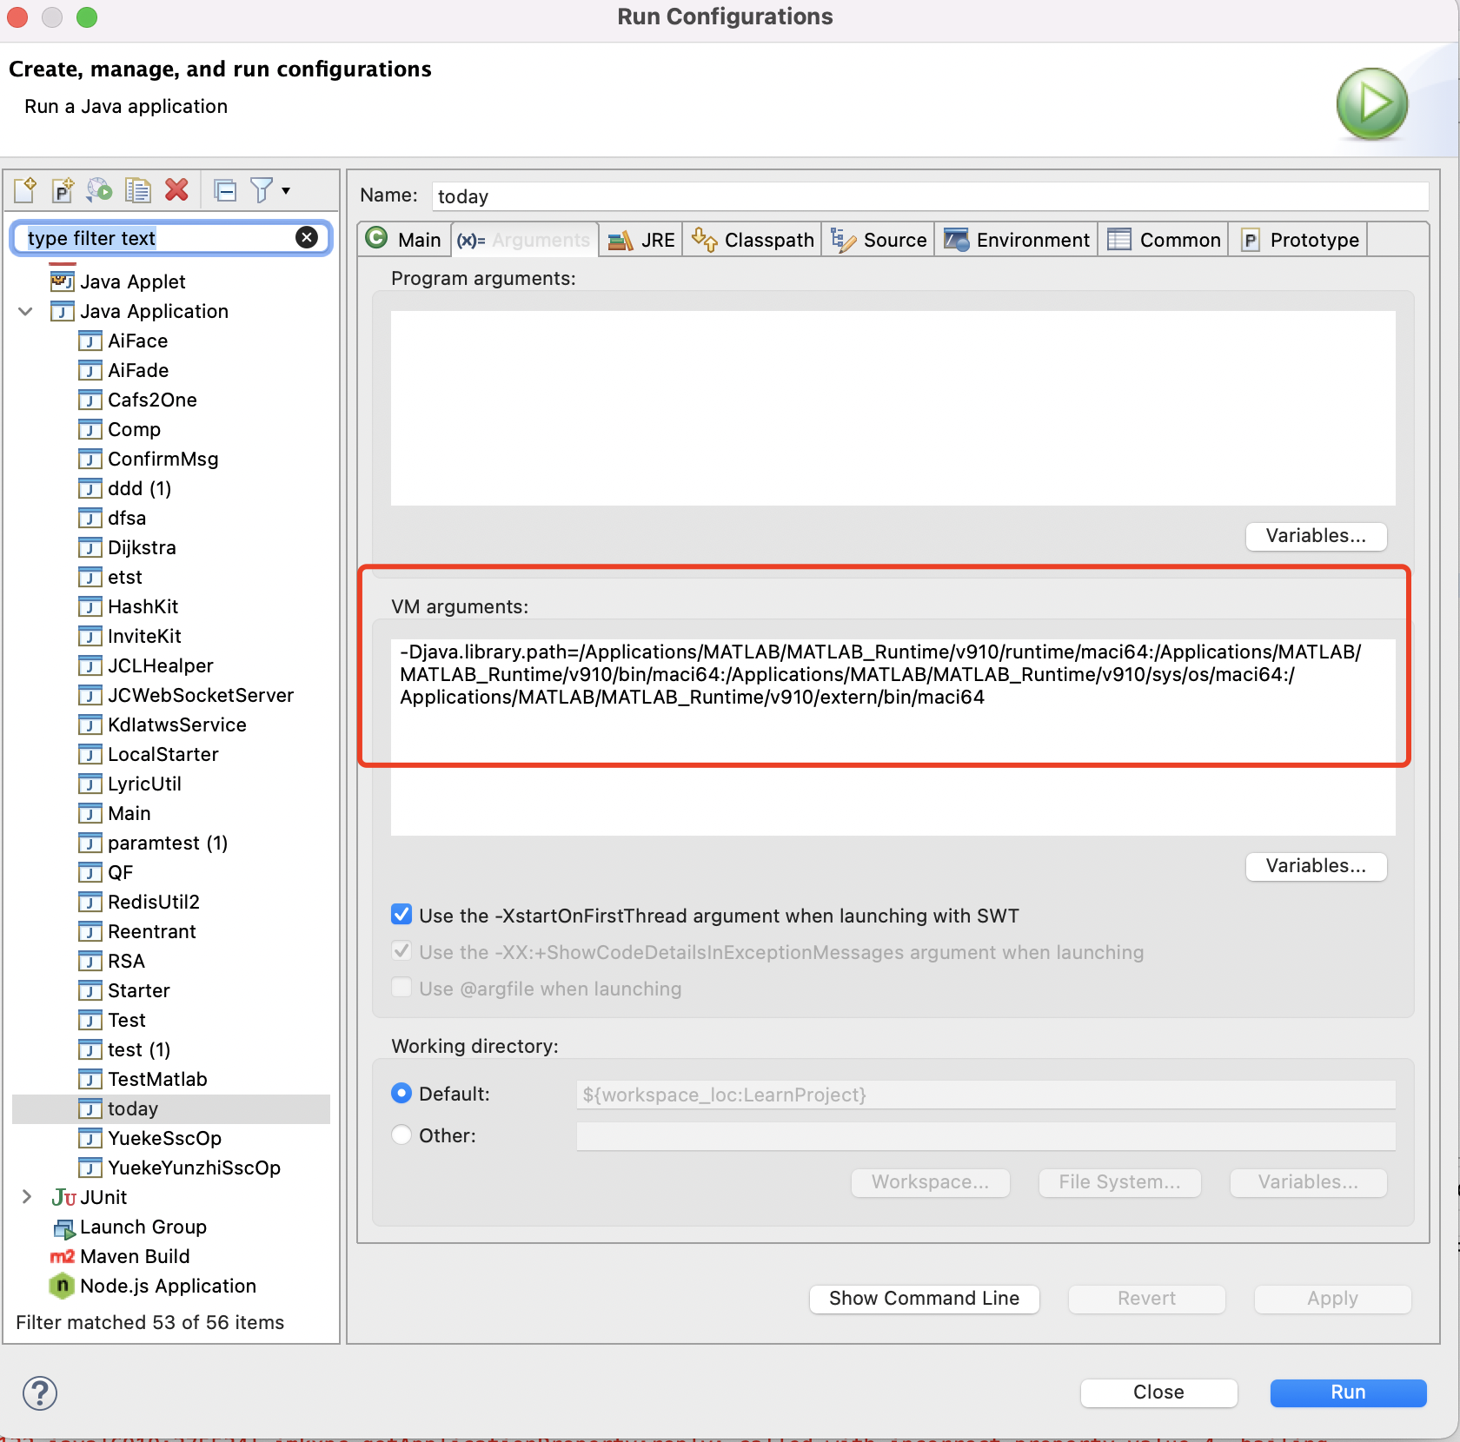Switch to the Arguments tab

[x=525, y=240]
